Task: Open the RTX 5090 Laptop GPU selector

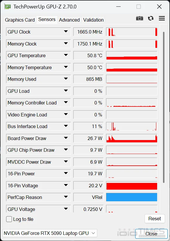Action: [x=50, y=233]
